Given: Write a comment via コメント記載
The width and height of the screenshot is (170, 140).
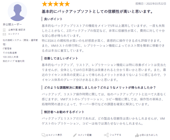Looking at the screenshot, I should [x=85, y=135].
